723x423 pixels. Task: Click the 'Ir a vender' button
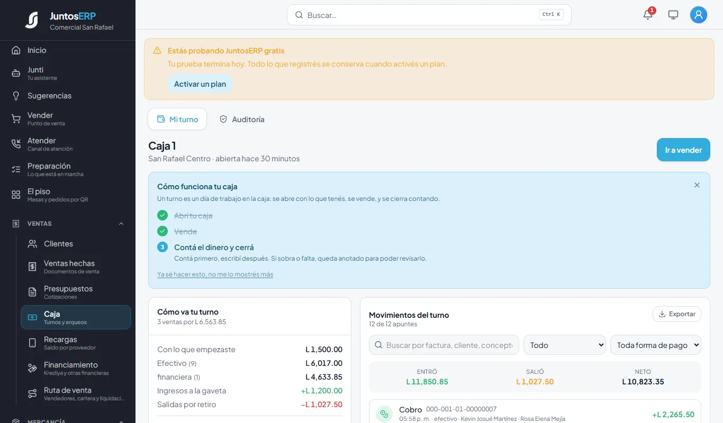pos(683,150)
